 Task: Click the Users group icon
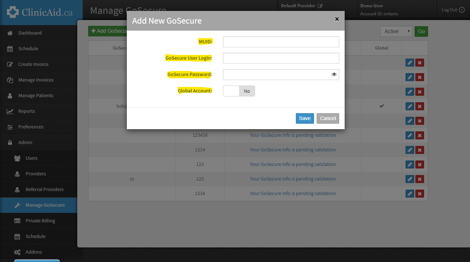[17, 158]
